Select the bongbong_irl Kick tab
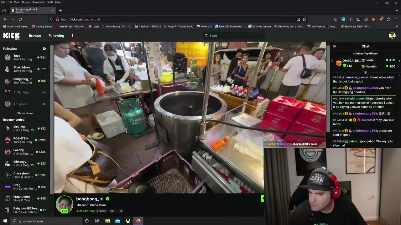The height and width of the screenshot is (225, 401). click(33, 10)
